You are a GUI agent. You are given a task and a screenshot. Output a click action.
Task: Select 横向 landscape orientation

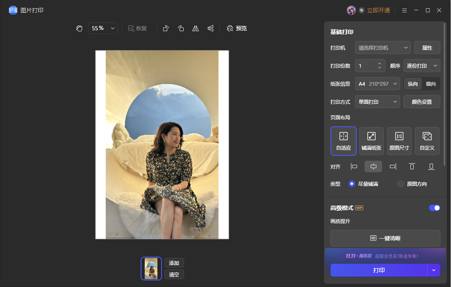431,84
